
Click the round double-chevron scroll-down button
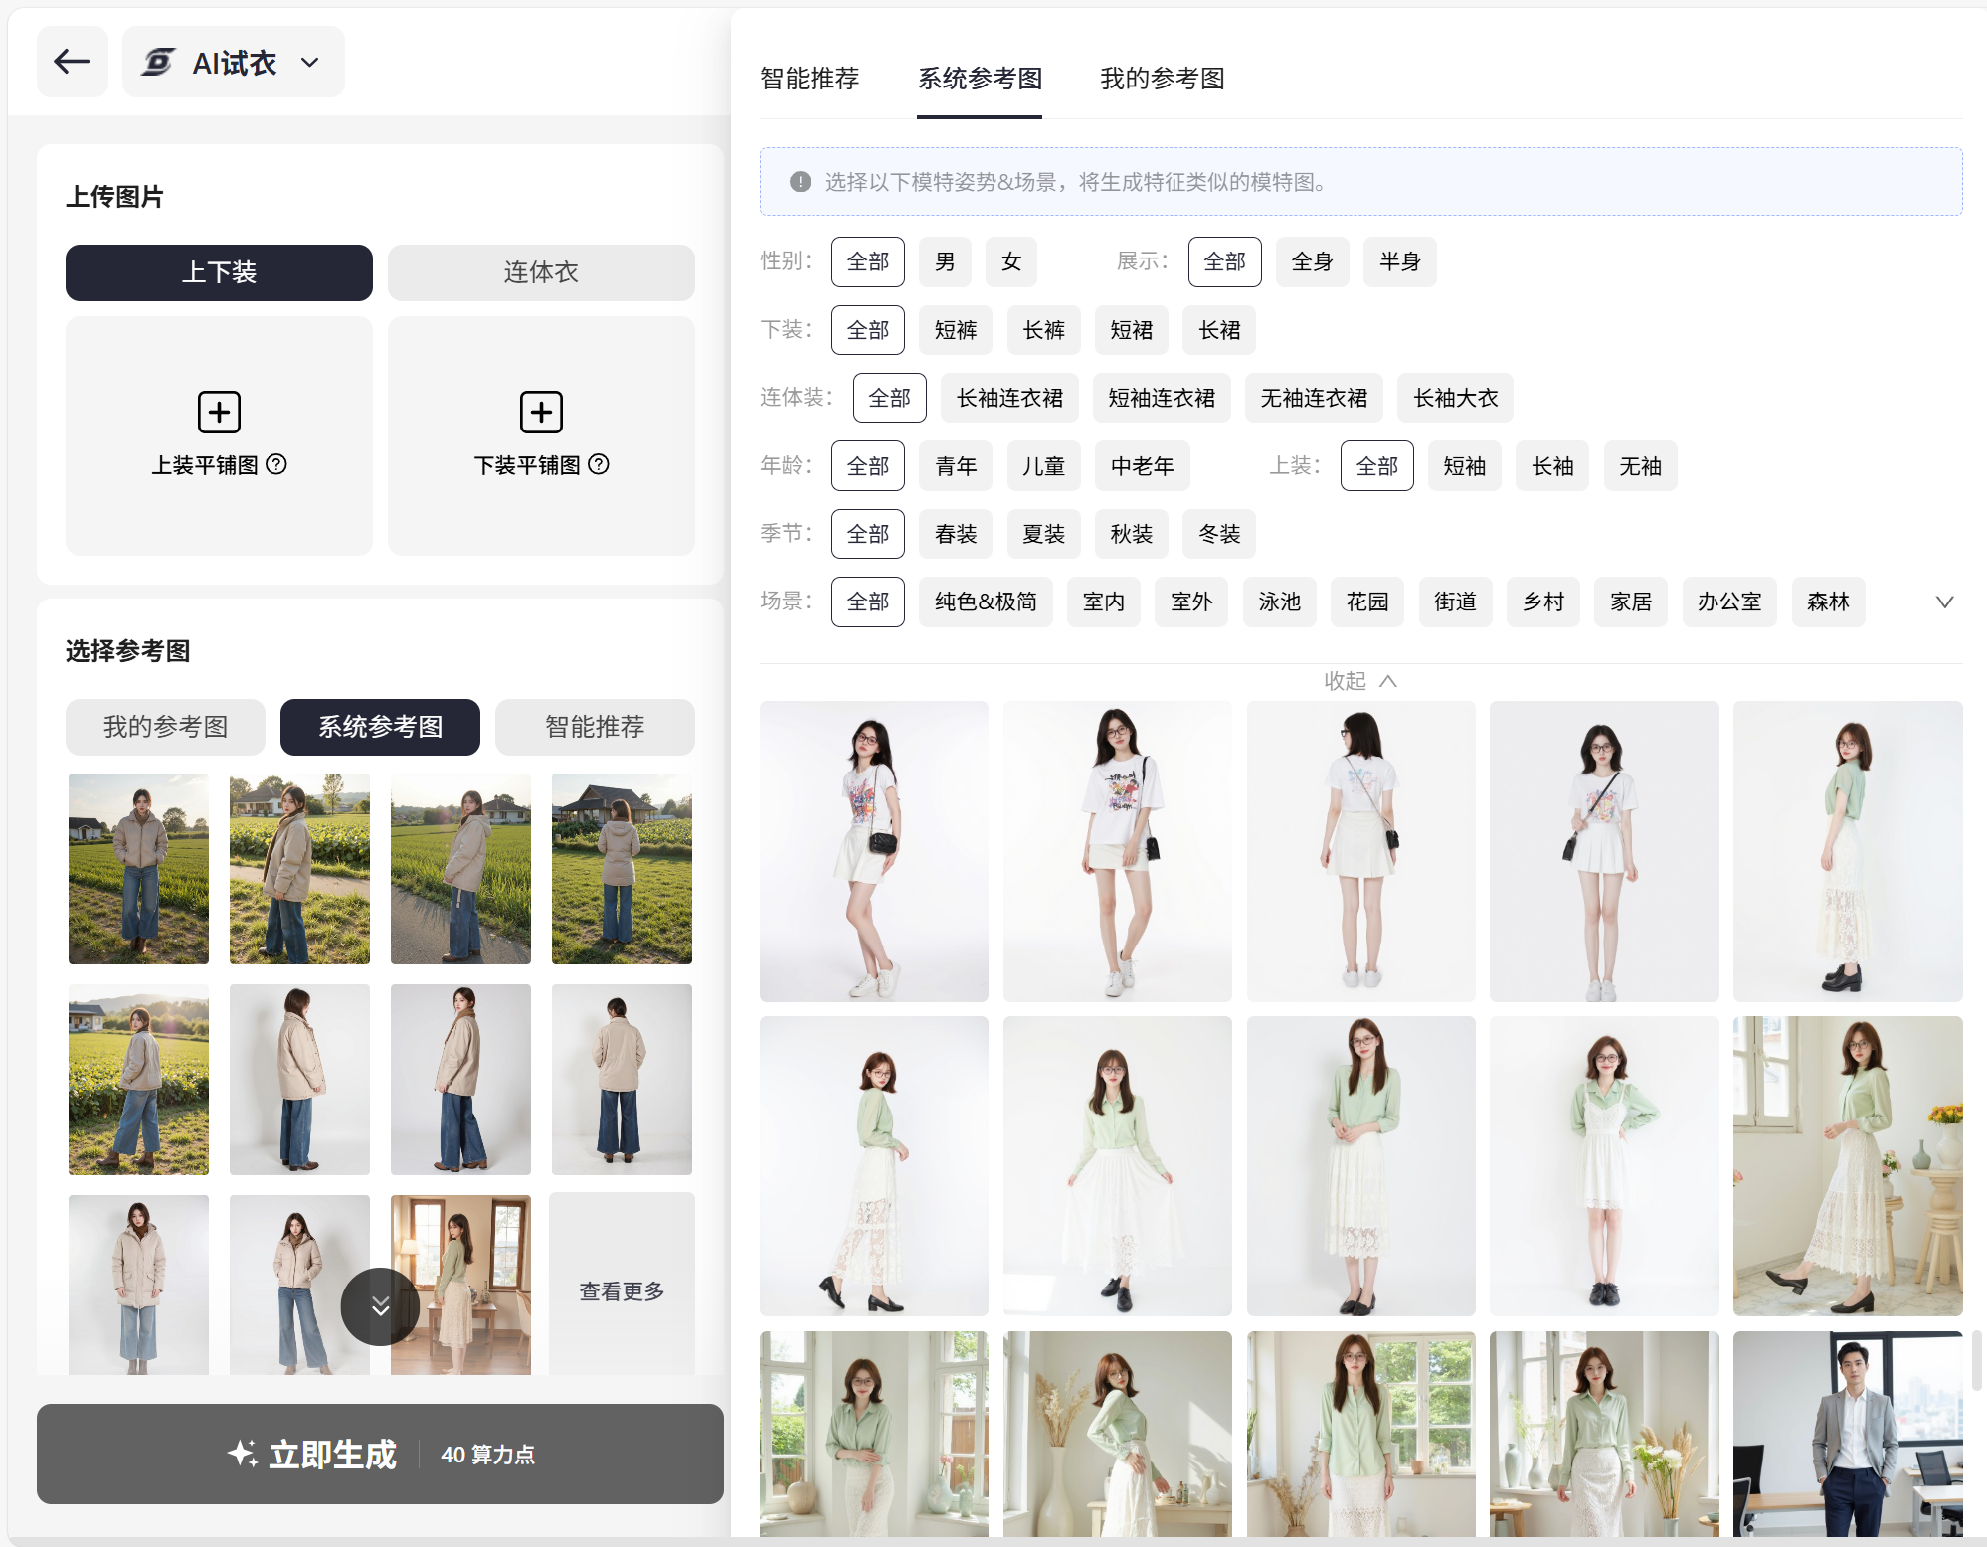pos(380,1306)
